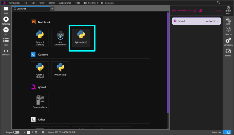234x135 pixels.
Task: Show the Running kernels panel
Action: tap(6, 21)
